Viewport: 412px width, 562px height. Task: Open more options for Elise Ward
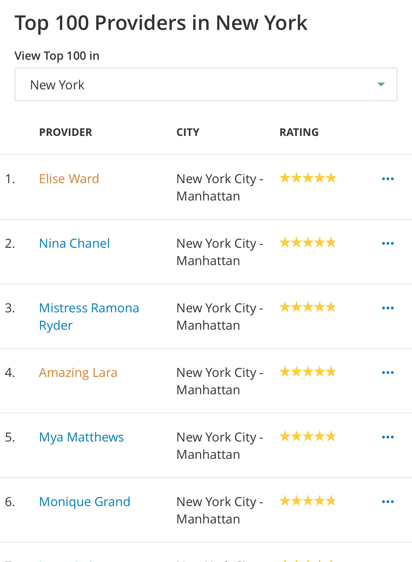388,179
